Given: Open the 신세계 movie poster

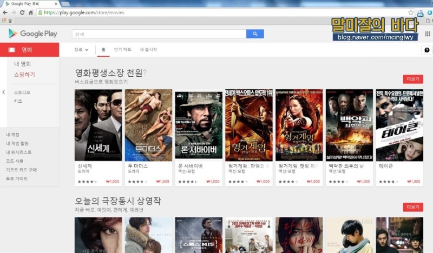Looking at the screenshot, I should tap(98, 125).
